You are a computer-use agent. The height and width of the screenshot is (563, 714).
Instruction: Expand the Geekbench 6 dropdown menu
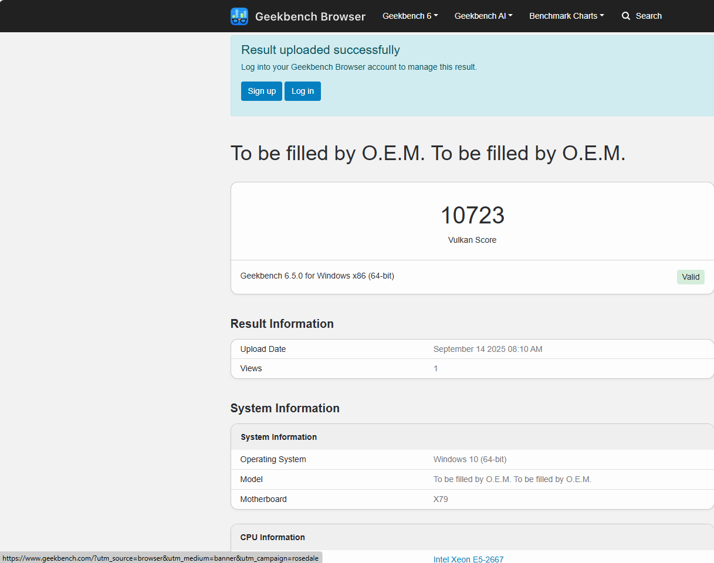tap(410, 16)
